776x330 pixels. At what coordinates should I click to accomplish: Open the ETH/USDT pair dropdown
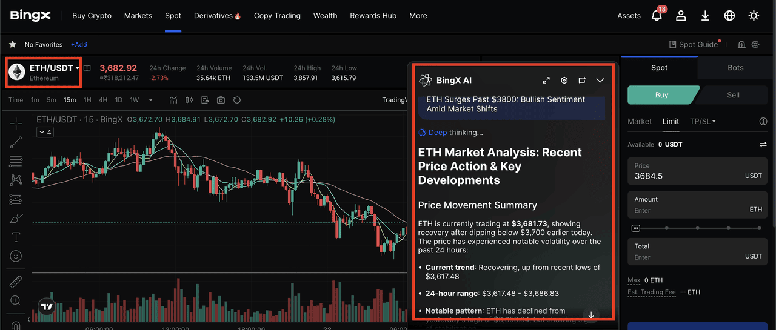tap(78, 68)
